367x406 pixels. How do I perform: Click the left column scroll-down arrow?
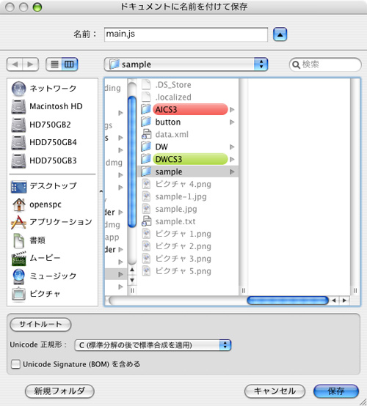(x=132, y=280)
